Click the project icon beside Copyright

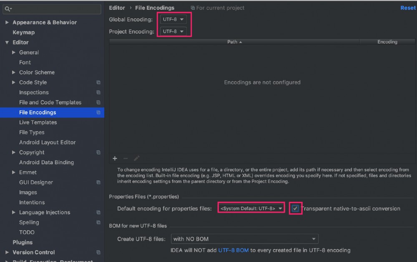(x=99, y=152)
